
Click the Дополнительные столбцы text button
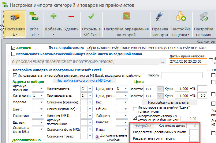coord(114,137)
